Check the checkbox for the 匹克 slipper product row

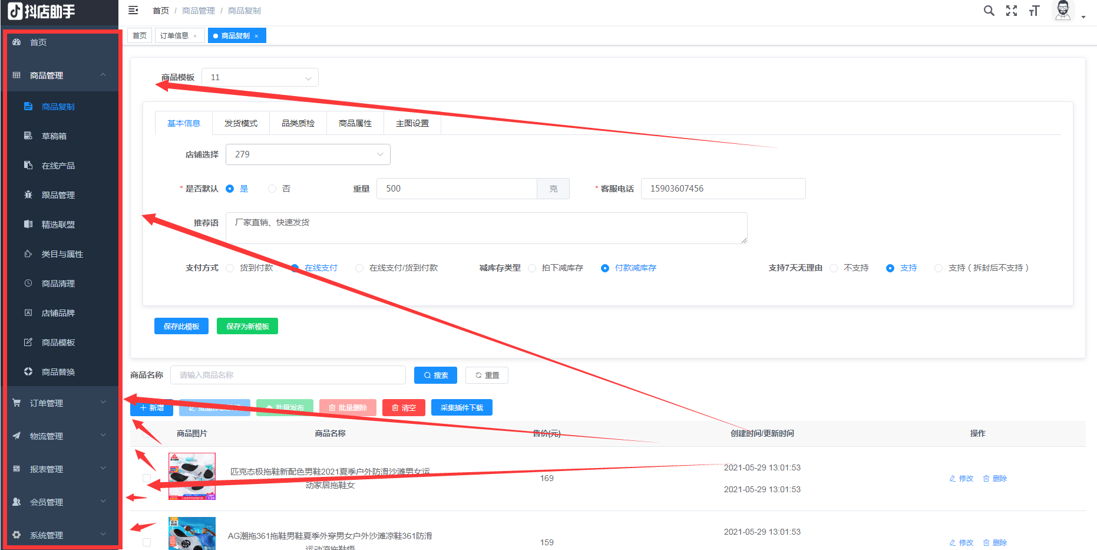pos(147,477)
